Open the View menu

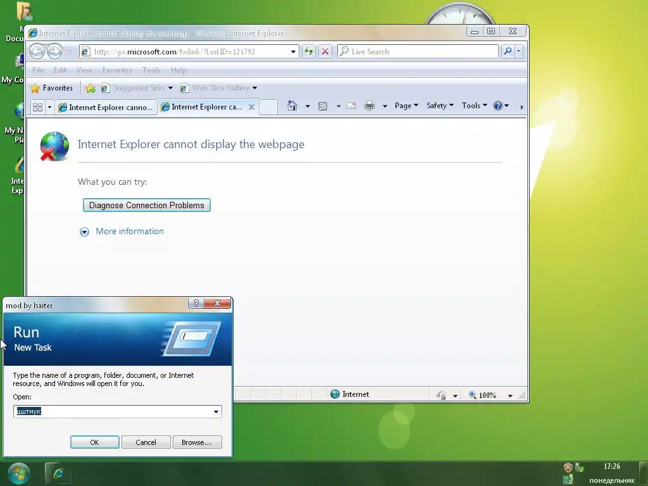click(84, 70)
